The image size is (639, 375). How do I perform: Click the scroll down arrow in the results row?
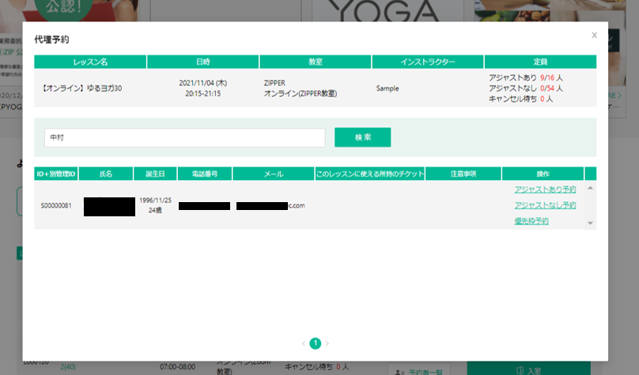coord(590,223)
